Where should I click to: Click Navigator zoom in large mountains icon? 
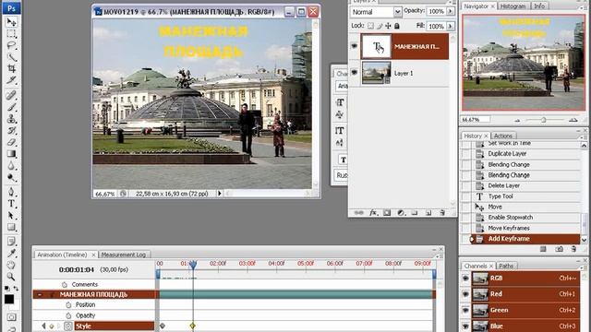[x=573, y=120]
